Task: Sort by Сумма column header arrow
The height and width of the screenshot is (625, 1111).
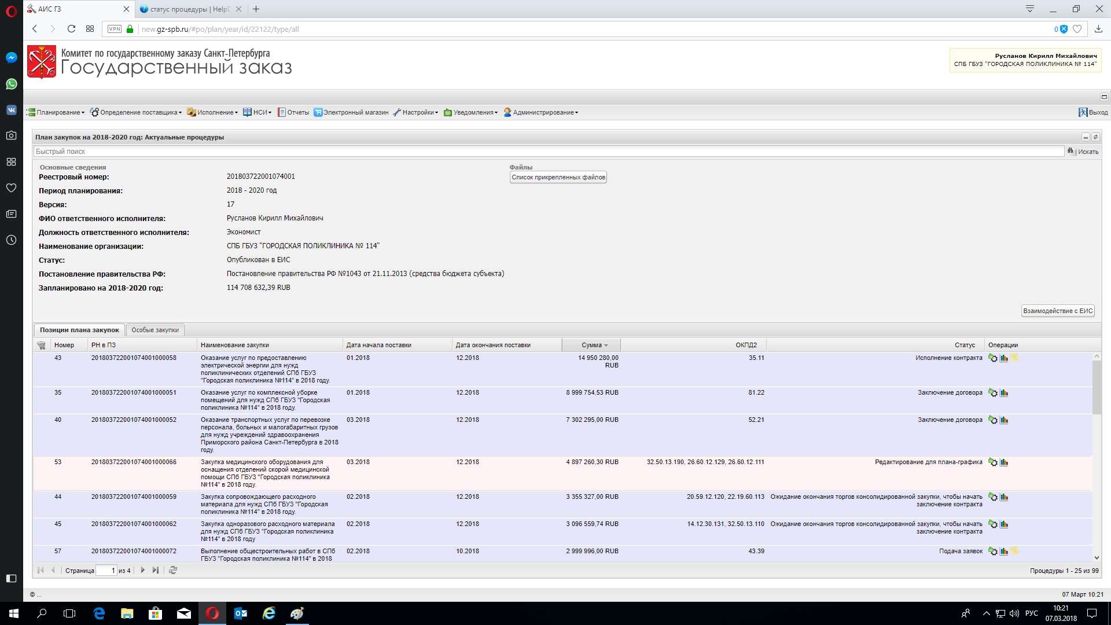Action: [605, 345]
